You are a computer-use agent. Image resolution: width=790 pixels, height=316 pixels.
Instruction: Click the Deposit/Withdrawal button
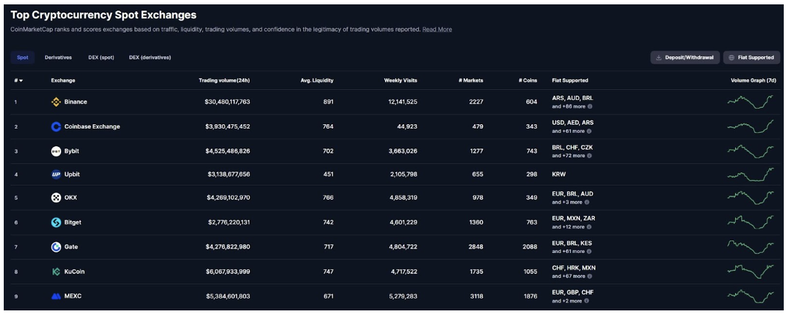click(685, 57)
